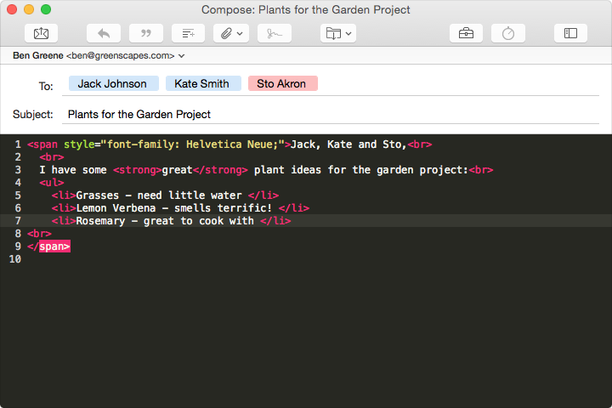Toggle the sidebar panel icon
The height and width of the screenshot is (408, 612).
(x=570, y=33)
